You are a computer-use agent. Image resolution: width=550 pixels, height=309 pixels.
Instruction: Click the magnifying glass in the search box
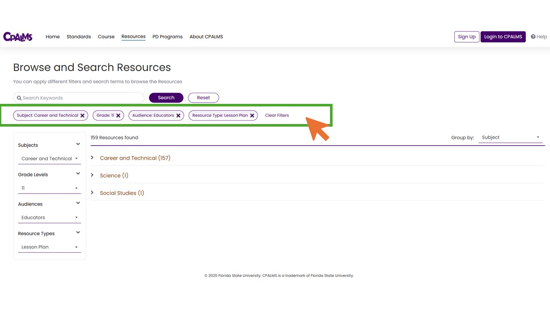pos(19,98)
